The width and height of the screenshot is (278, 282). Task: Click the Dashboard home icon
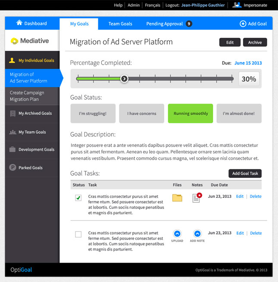[19, 23]
